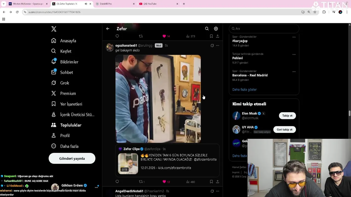Open a new browser tab
Screen dimensions: 351x197
click(184, 4)
